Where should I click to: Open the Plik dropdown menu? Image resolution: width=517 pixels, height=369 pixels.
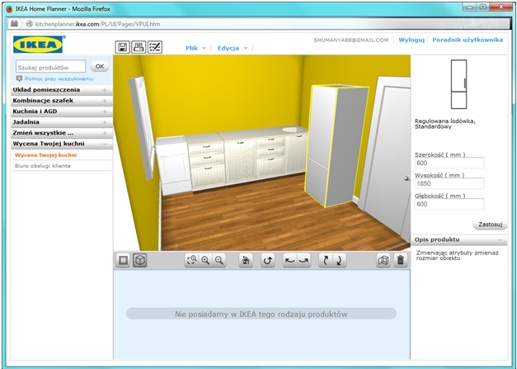pos(195,48)
